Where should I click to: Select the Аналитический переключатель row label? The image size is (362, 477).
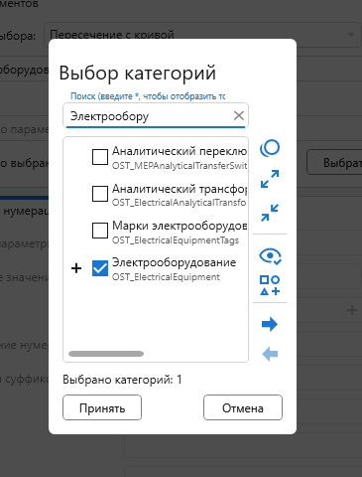[180, 151]
